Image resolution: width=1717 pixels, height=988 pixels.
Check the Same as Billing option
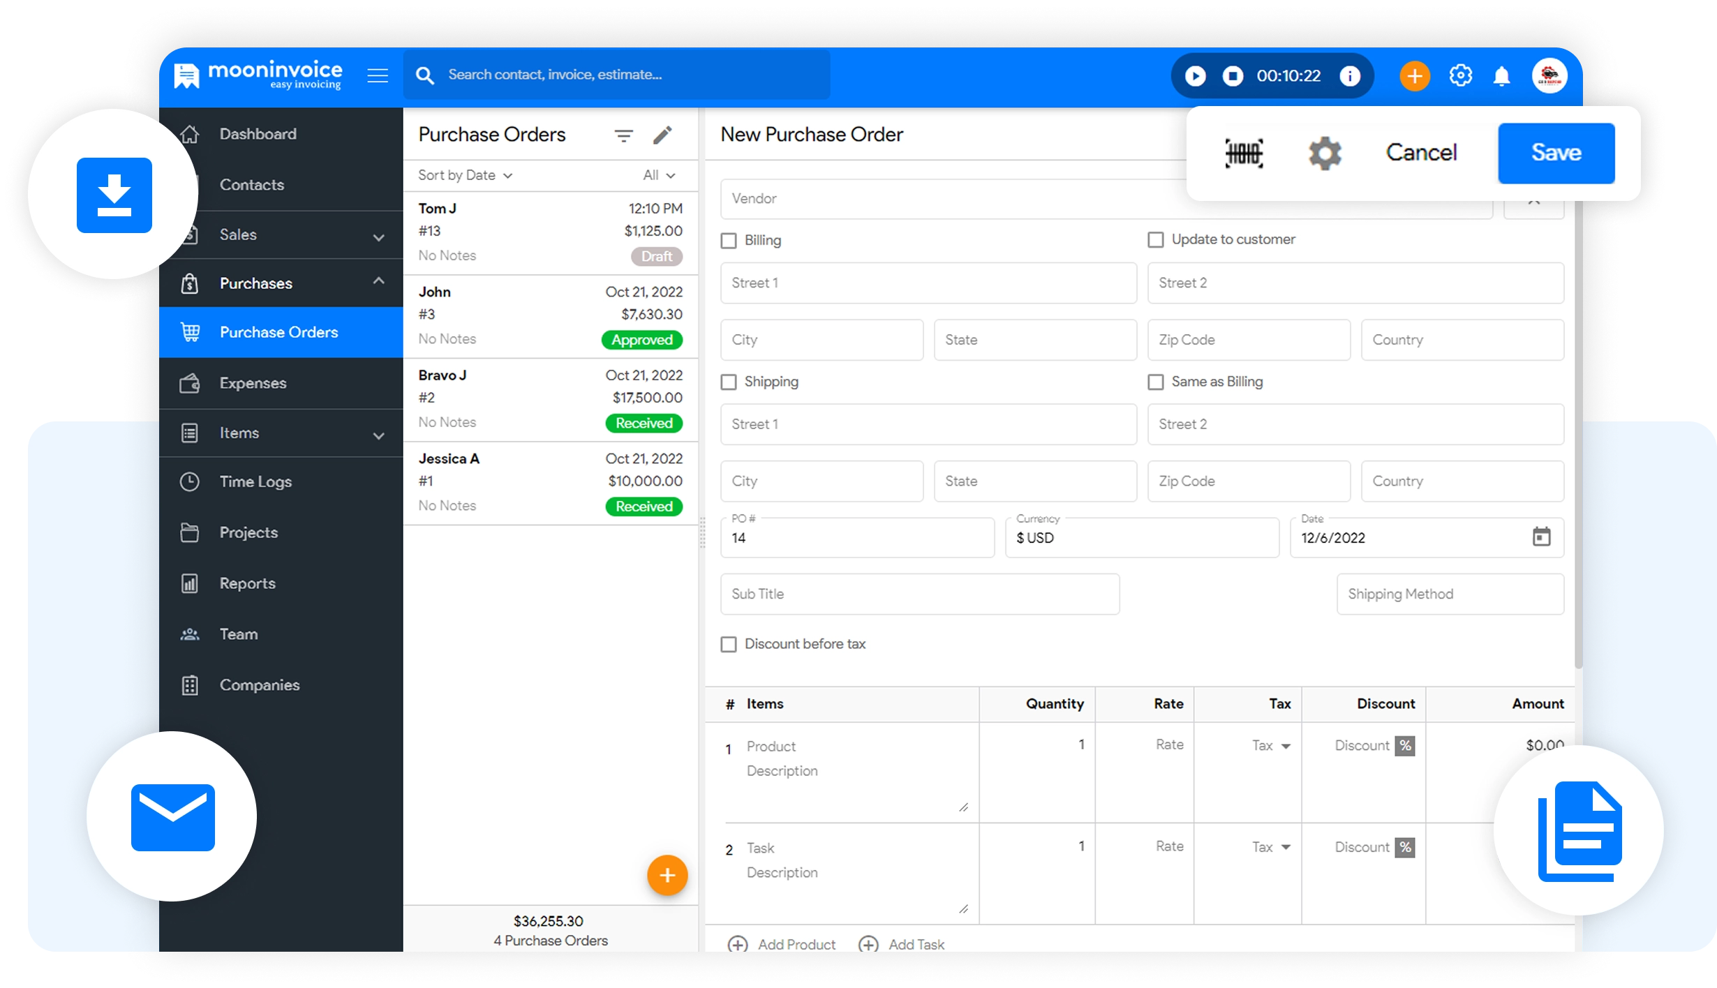1156,382
